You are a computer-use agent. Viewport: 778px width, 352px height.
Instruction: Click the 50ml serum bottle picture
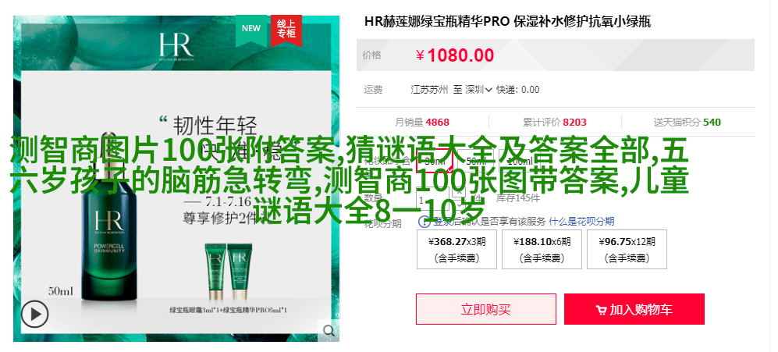click(x=107, y=219)
